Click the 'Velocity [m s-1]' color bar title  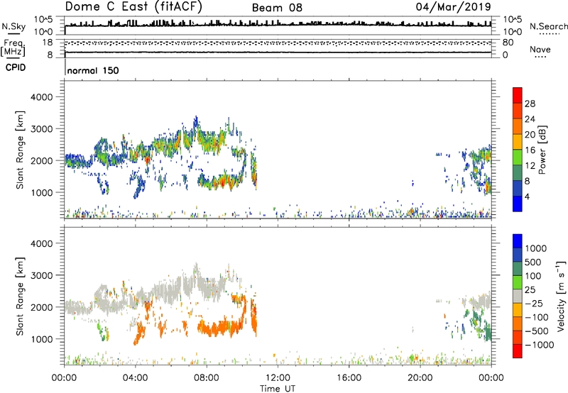tap(561, 296)
